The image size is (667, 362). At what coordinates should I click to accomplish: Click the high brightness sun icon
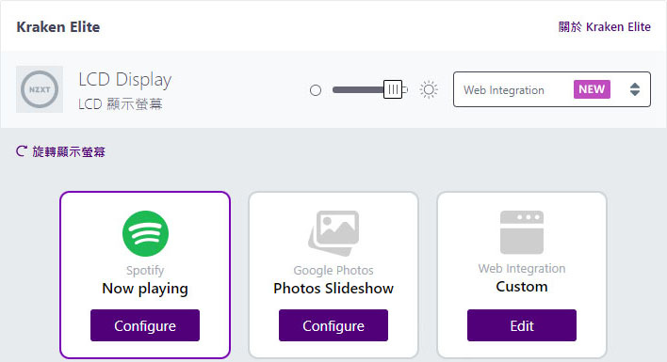[429, 89]
